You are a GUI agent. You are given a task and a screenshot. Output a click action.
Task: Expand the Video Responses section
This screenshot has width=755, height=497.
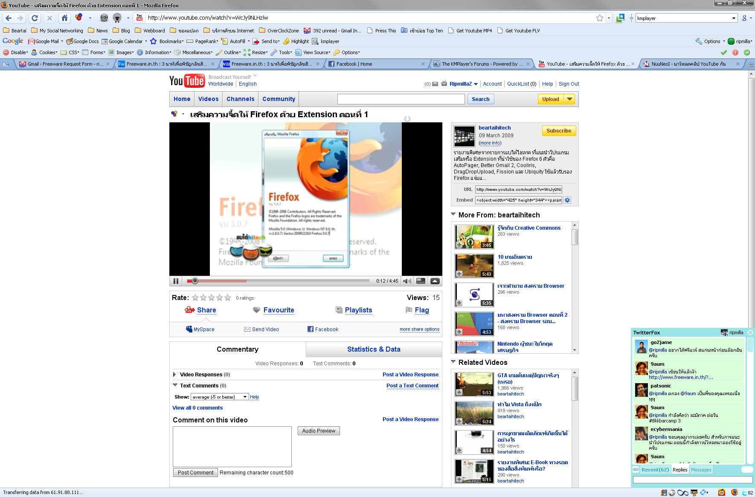pyautogui.click(x=174, y=374)
